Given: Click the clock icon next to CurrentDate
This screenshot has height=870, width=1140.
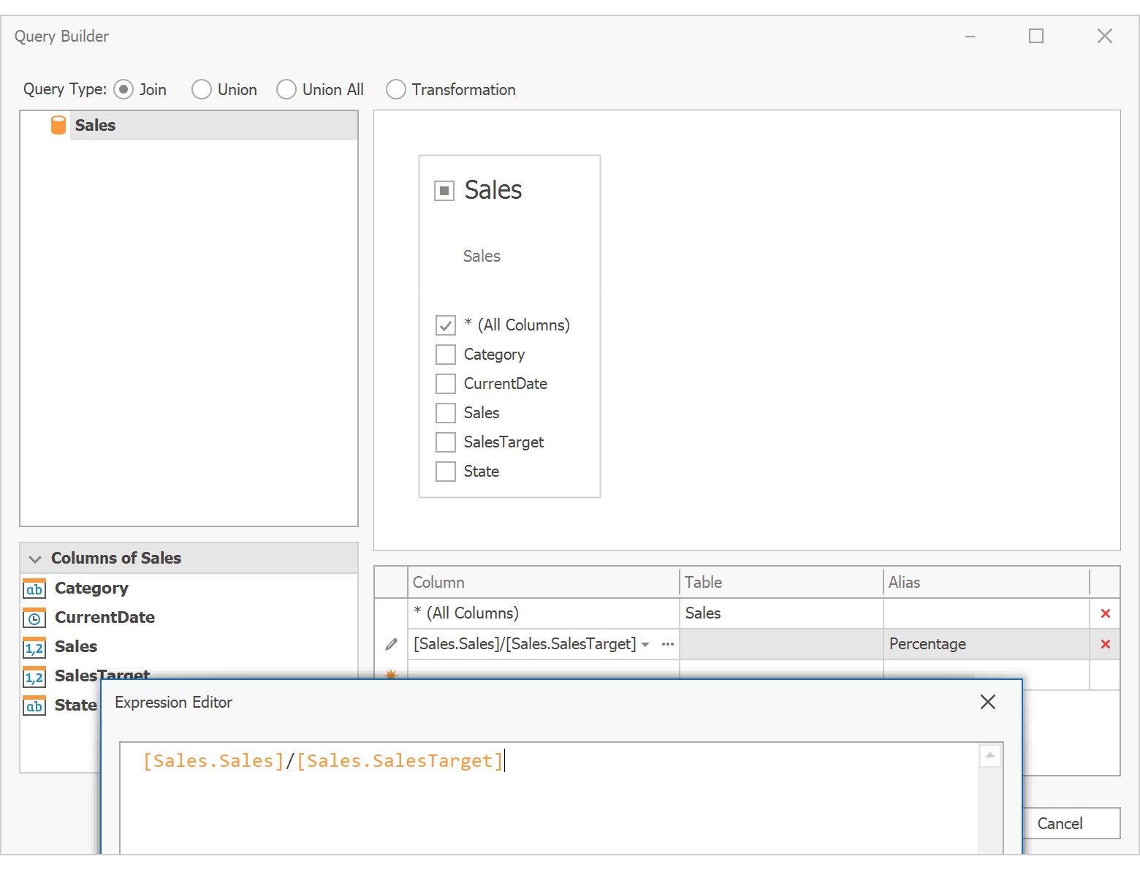Looking at the screenshot, I should (x=34, y=618).
